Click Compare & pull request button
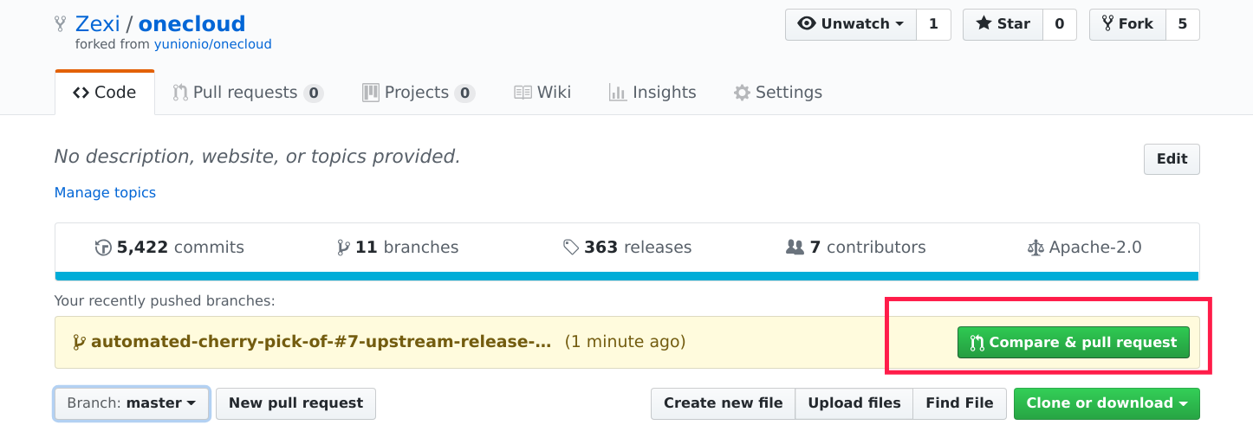This screenshot has height=425, width=1253. coord(1073,343)
